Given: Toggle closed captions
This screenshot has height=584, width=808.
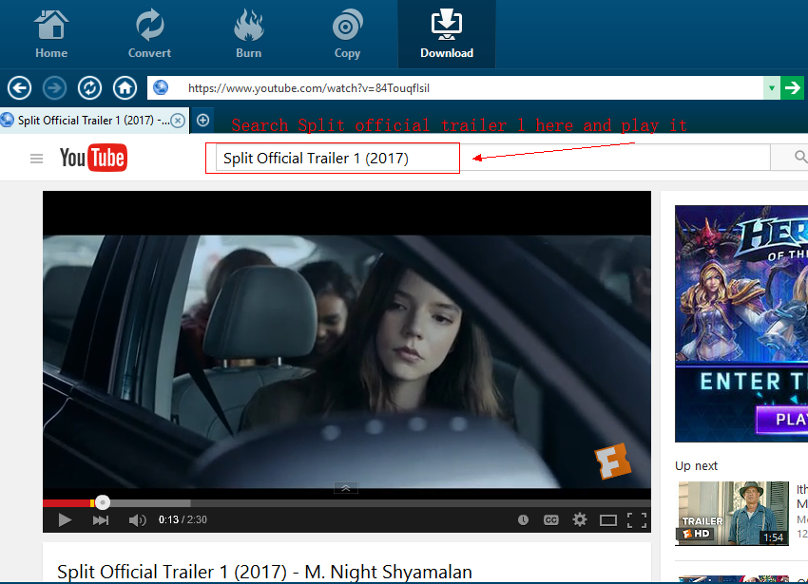Looking at the screenshot, I should (x=550, y=520).
